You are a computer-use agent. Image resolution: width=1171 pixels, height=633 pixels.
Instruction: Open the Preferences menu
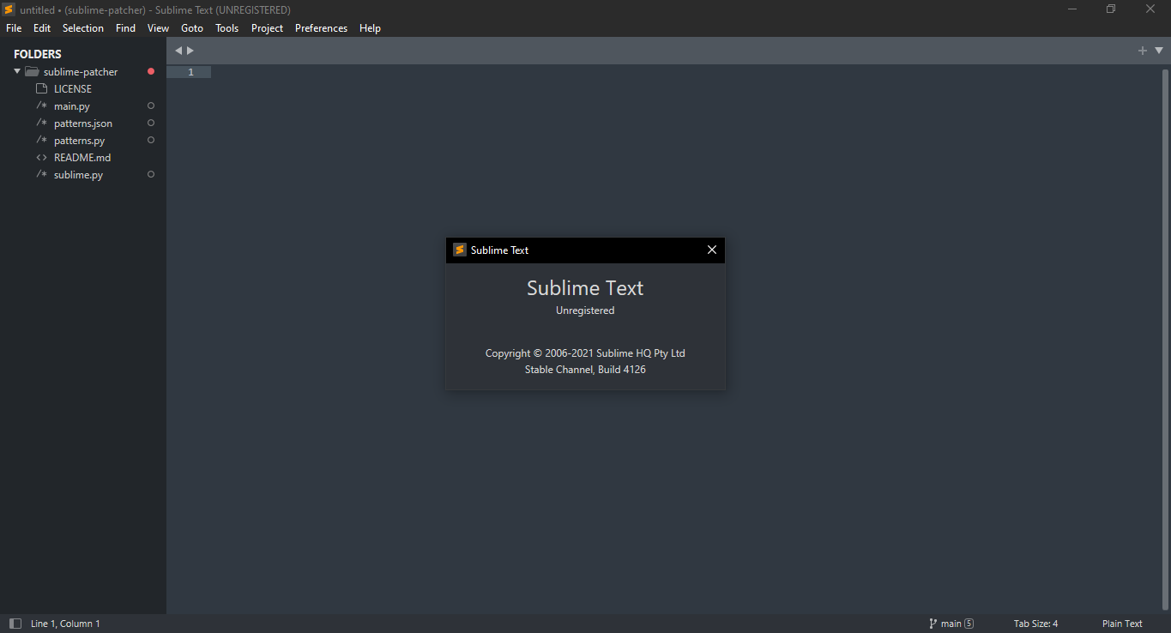click(x=322, y=28)
